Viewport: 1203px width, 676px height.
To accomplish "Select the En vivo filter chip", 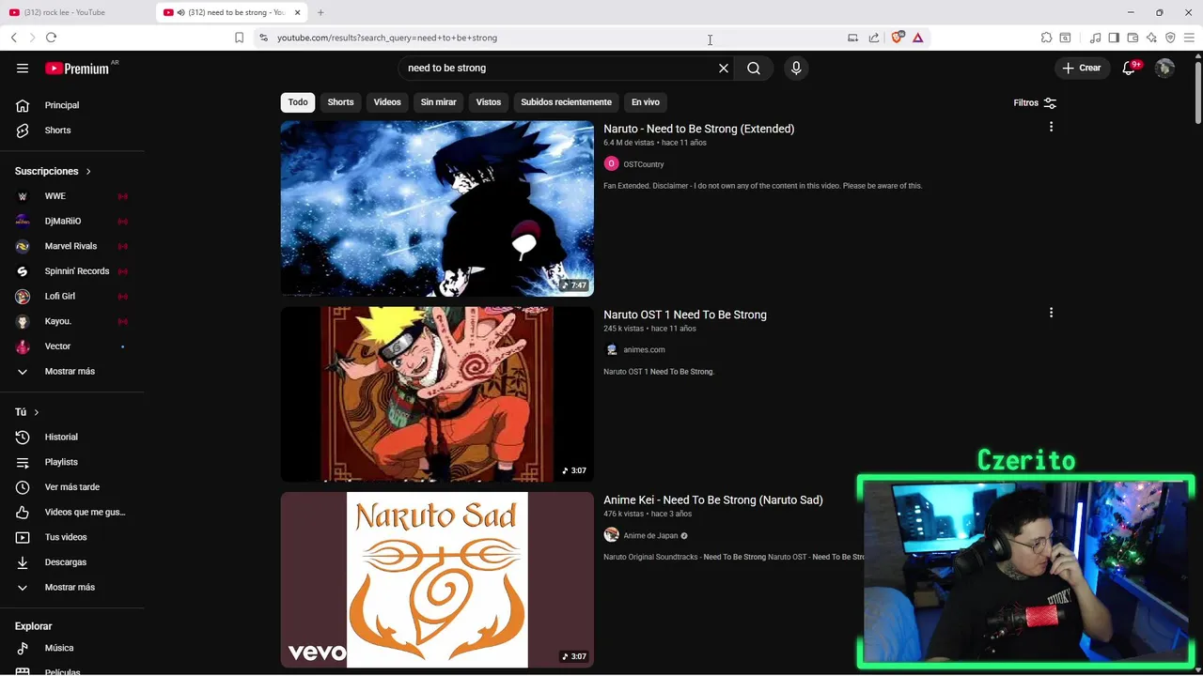I will (x=645, y=102).
